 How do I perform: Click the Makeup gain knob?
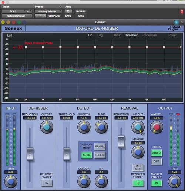pos(138,152)
